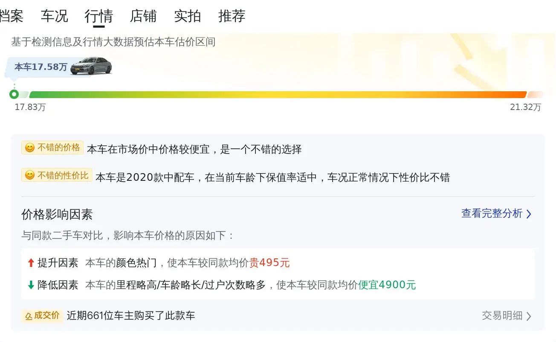
Task: Click 基于检测信息及行情大数据 description line
Action: coord(113,42)
